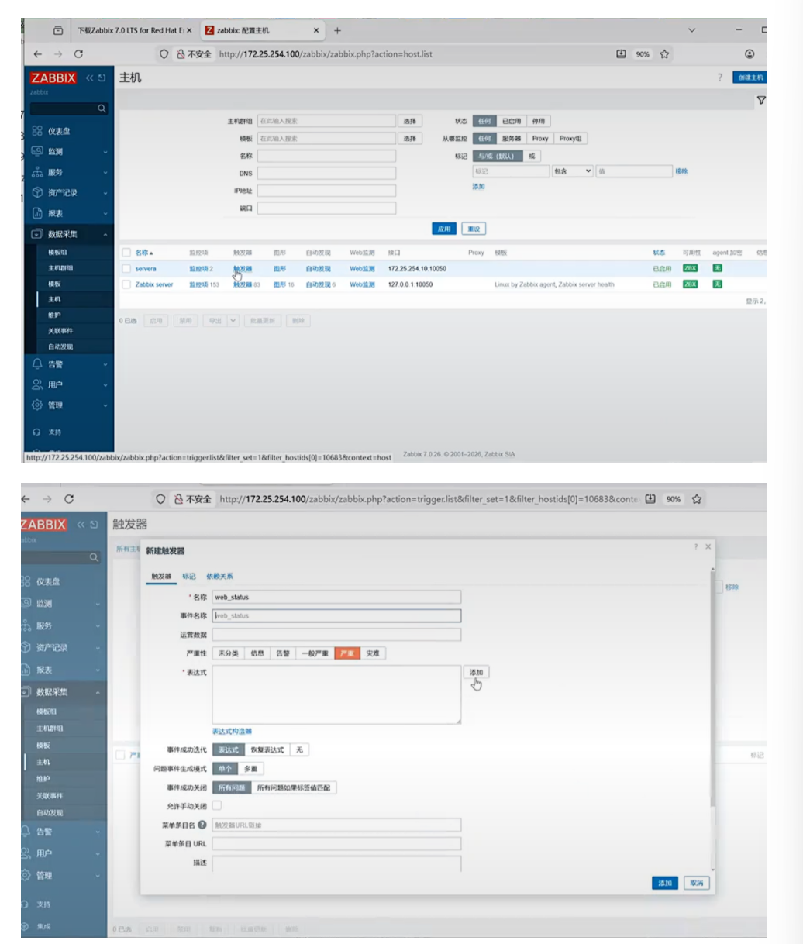Go back in the browser showing host.list
Image resolution: width=803 pixels, height=944 pixels.
coord(37,54)
